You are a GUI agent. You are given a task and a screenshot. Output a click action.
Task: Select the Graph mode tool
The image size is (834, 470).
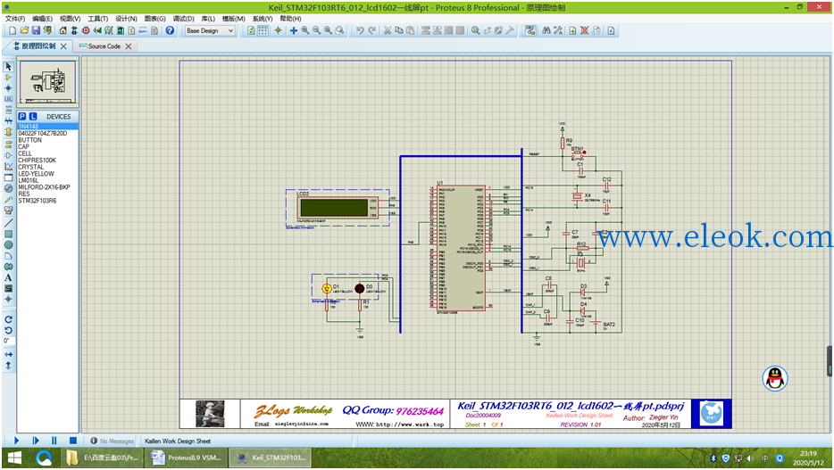8,166
